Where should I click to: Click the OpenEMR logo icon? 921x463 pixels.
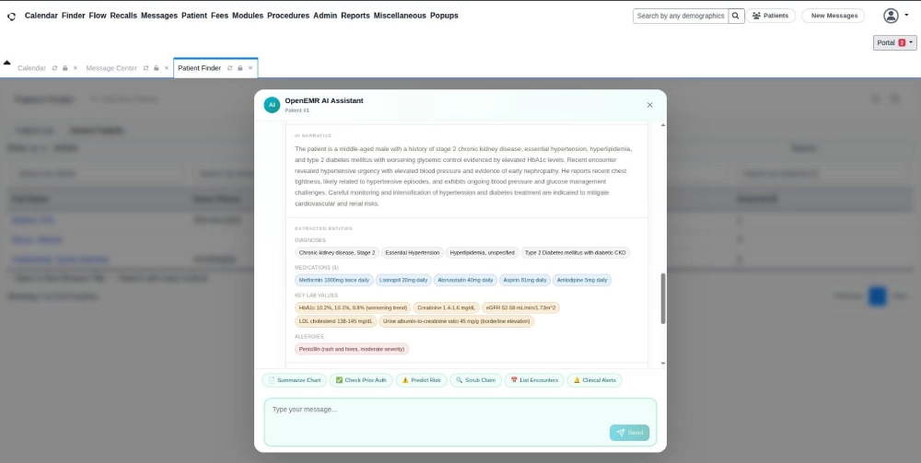11,17
